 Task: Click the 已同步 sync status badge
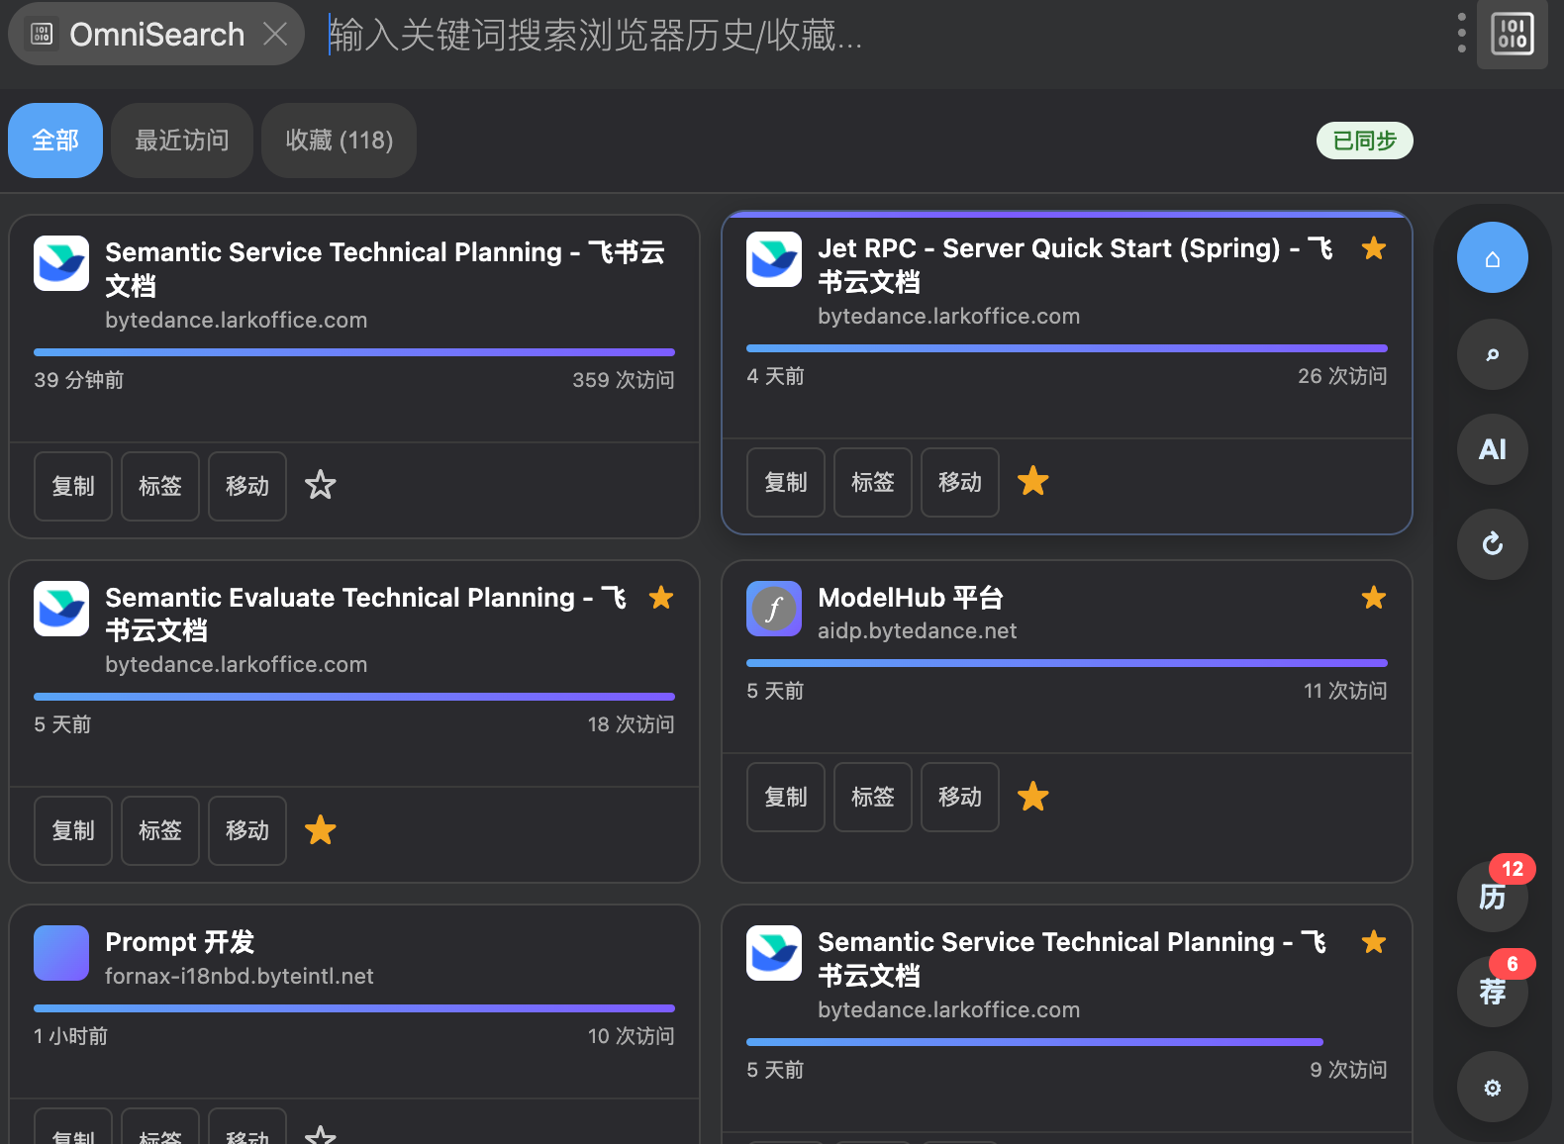point(1364,141)
